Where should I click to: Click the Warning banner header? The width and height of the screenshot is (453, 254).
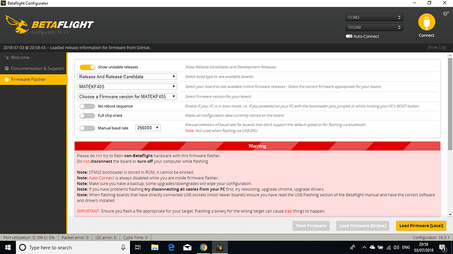click(257, 146)
